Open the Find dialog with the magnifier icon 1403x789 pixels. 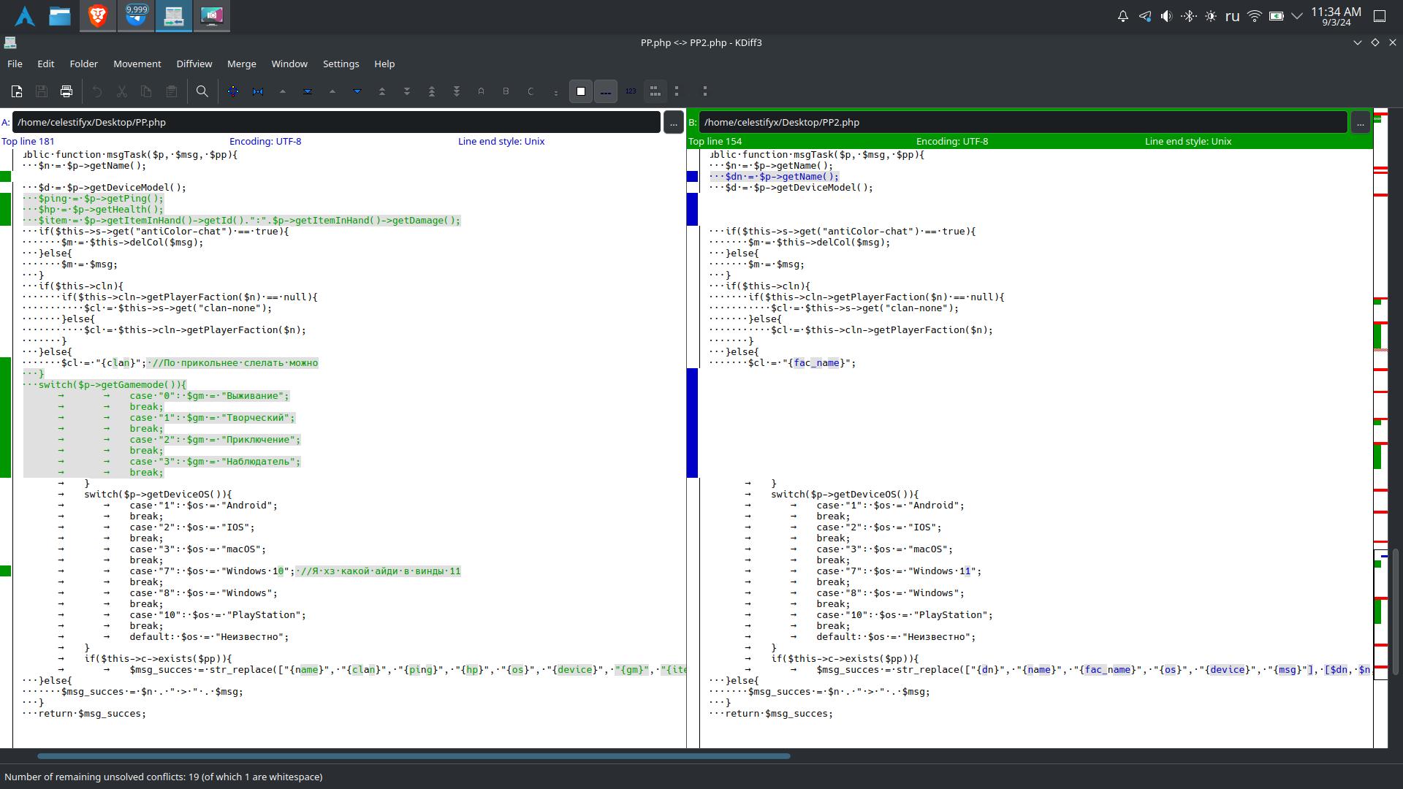[x=202, y=91]
